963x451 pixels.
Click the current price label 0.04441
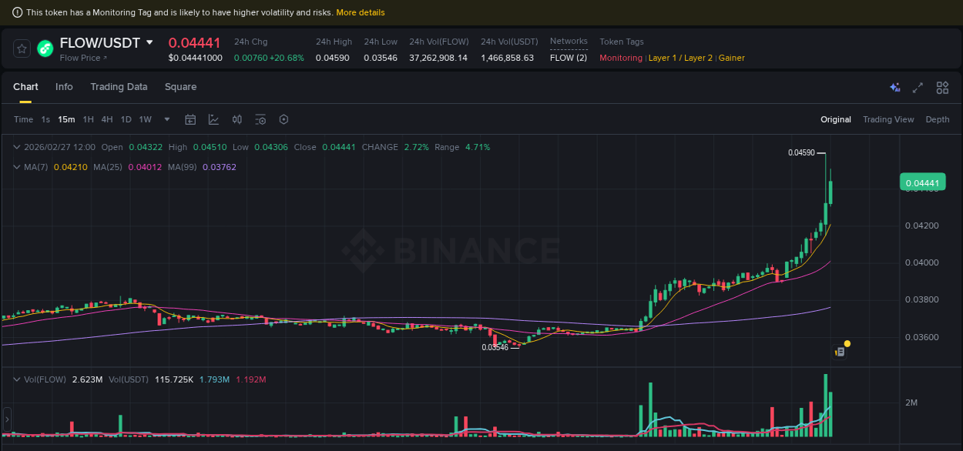922,182
